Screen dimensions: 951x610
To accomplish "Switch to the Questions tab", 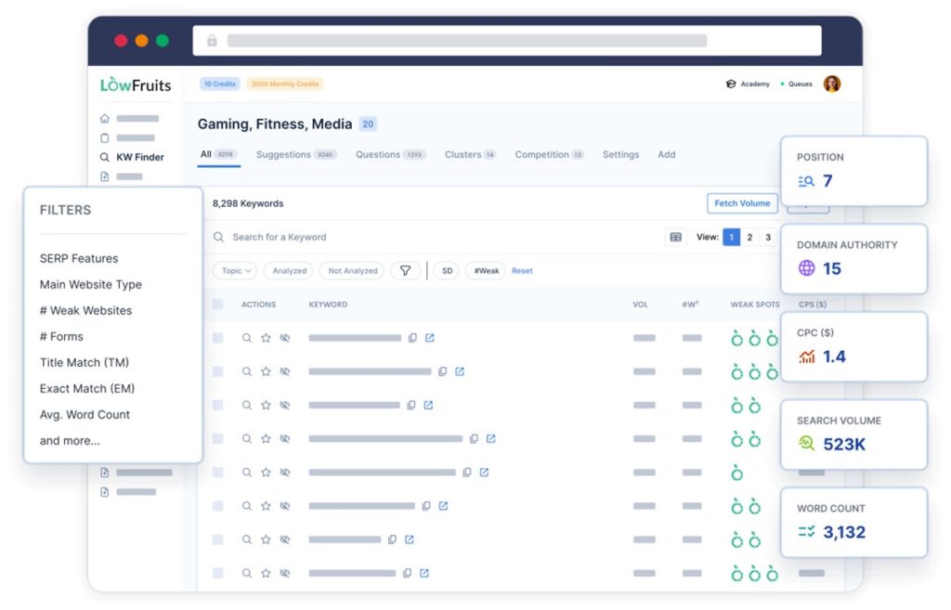I will [x=391, y=155].
